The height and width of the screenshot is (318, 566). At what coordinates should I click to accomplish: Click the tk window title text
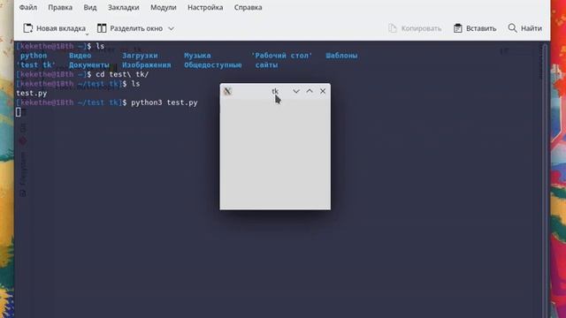[x=275, y=91]
